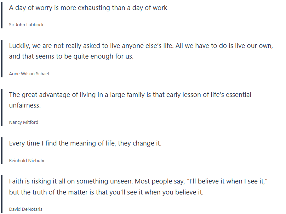Click the "meaning of life" quote text
Viewport: 286px width, 214px height.
point(85,143)
